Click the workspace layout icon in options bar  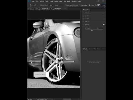tap(99, 5)
